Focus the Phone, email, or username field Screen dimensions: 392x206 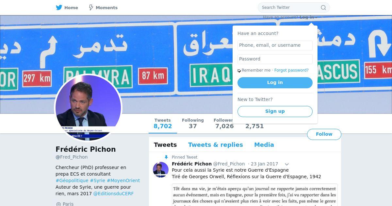(x=275, y=45)
